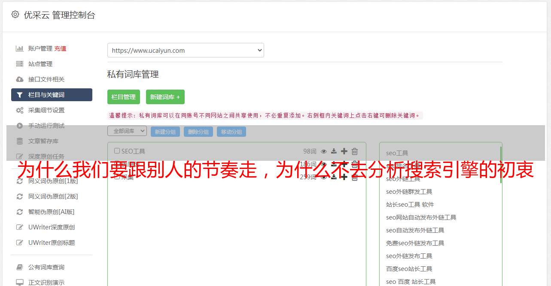The width and height of the screenshot is (551, 286).
Task: Open 公有词库查询 from the sidebar
Action: (x=46, y=267)
